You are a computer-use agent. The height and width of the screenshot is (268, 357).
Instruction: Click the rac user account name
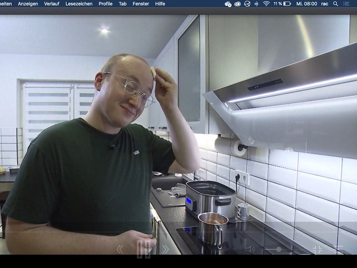click(325, 4)
